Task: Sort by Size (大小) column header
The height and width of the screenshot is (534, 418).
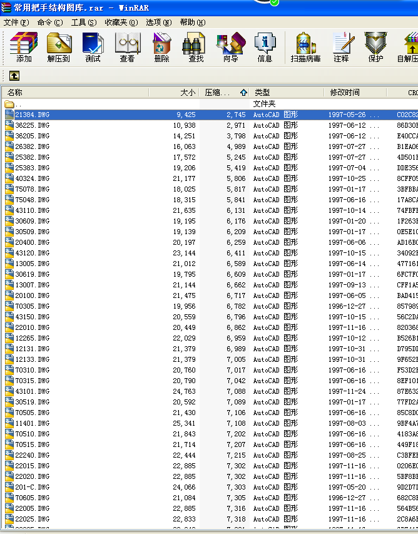Action: [x=174, y=92]
